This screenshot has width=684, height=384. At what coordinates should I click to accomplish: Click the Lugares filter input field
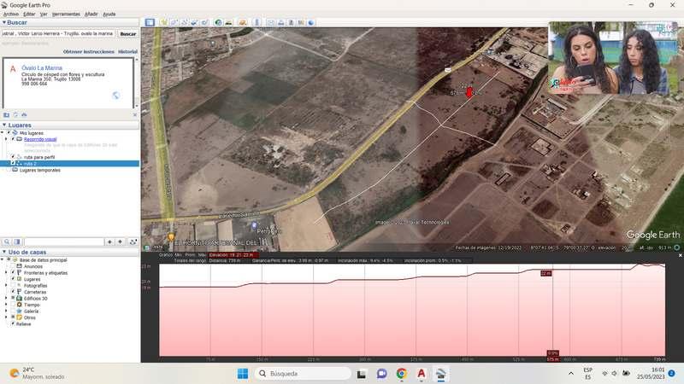[64, 241]
